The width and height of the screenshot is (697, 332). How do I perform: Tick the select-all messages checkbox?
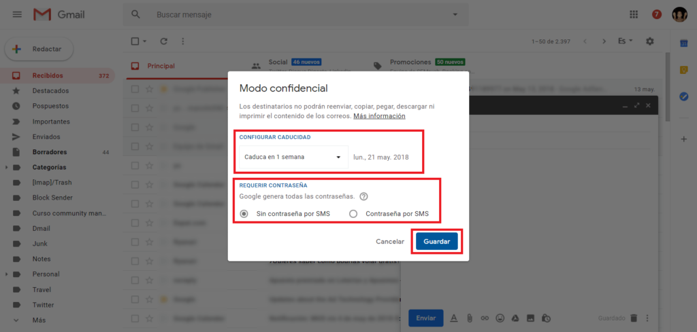click(135, 41)
